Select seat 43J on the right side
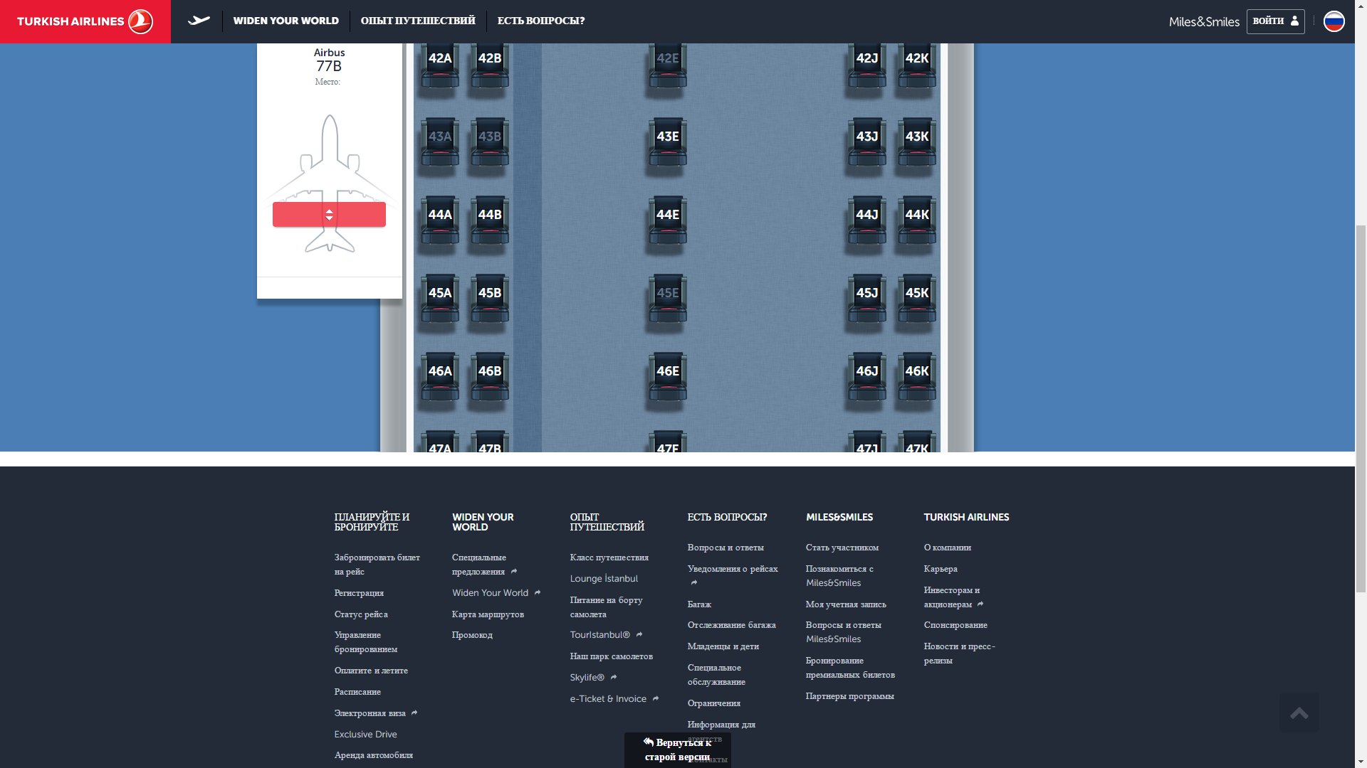The height and width of the screenshot is (768, 1367). 866,142
